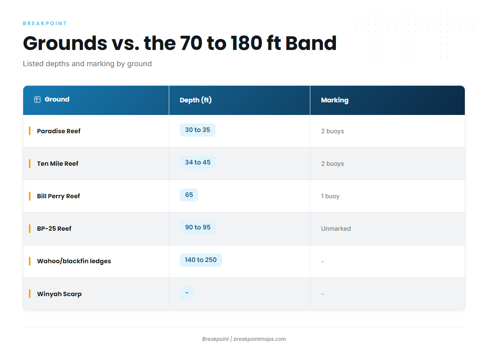Click the 30 to 35 depth badge
This screenshot has height=353, width=488.
click(x=198, y=130)
